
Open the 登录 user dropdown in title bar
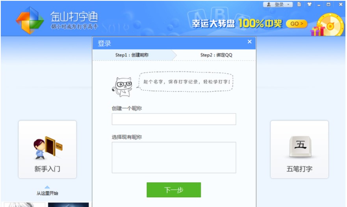[x=278, y=4]
